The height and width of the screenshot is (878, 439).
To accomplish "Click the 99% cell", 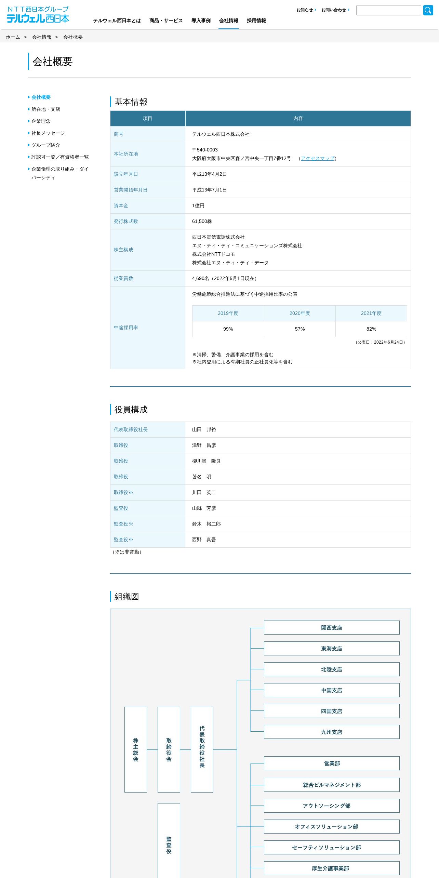I will [x=228, y=329].
